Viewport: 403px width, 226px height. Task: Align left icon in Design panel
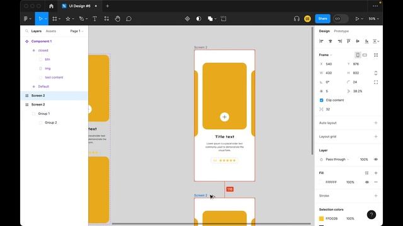point(321,41)
